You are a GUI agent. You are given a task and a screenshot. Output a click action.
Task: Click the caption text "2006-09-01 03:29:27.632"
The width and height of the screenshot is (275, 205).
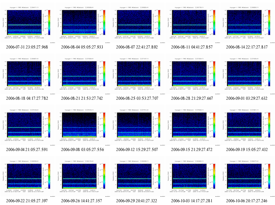pos(247,98)
